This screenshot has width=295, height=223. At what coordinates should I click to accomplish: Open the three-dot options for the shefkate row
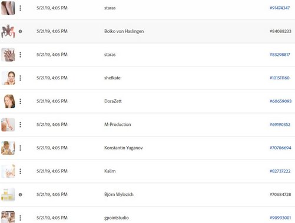coord(20,78)
